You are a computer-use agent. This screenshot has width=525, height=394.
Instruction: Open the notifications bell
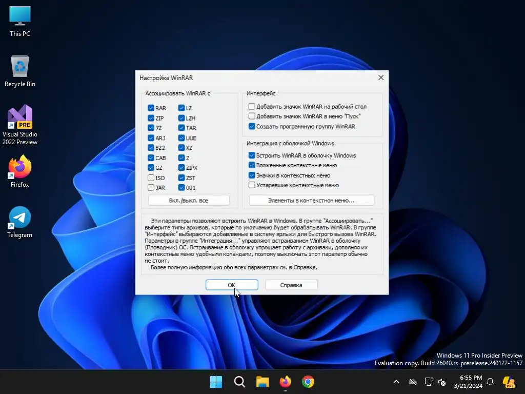coord(490,382)
